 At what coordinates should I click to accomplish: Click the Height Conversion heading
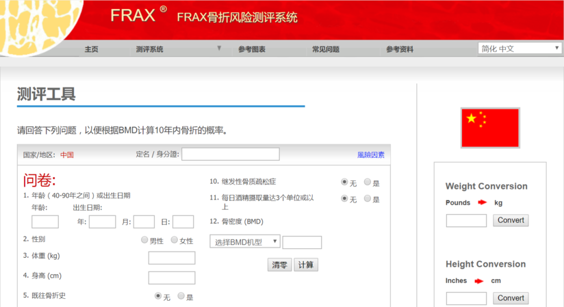(485, 264)
